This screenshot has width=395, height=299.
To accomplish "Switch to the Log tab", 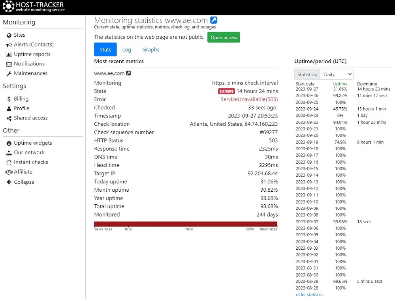I will click(x=127, y=50).
